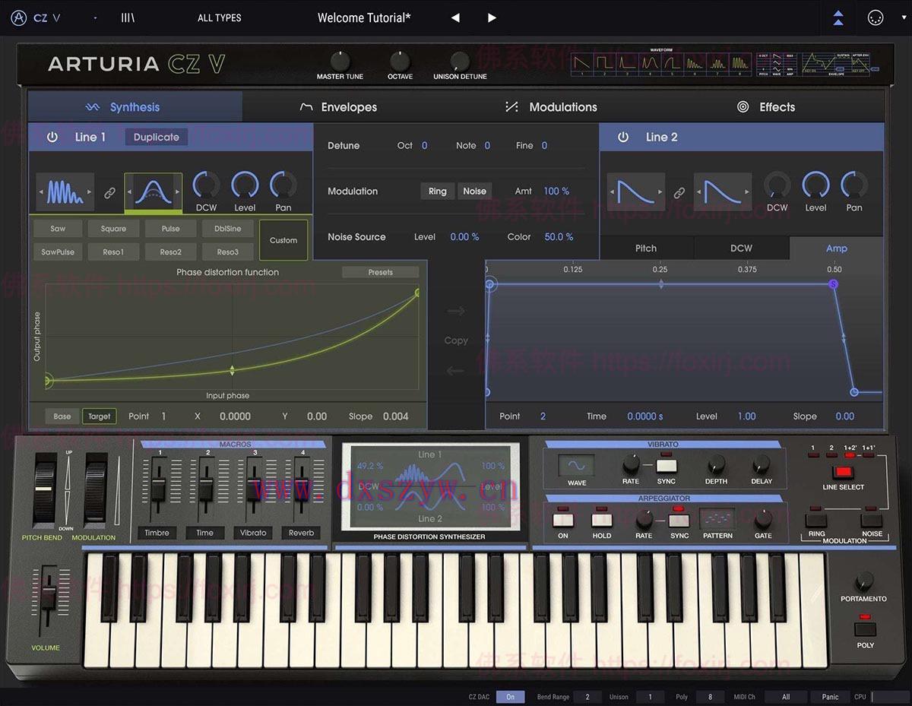Image resolution: width=912 pixels, height=706 pixels.
Task: Adjust Line 1 DCW knob
Action: (206, 185)
